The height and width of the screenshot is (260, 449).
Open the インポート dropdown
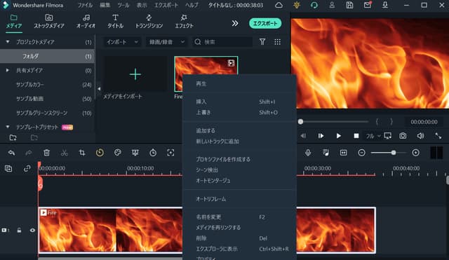coord(122,42)
